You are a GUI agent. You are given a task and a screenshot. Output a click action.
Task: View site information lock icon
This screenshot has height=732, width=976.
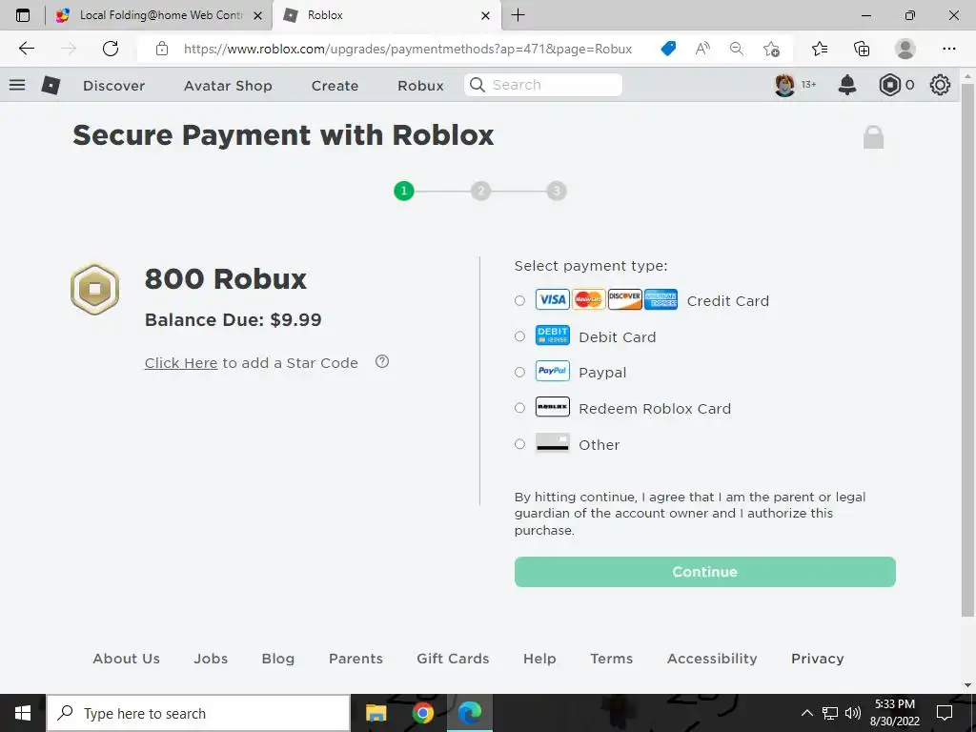(162, 49)
